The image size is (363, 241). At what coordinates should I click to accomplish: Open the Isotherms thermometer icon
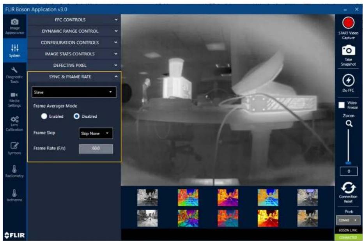click(14, 193)
